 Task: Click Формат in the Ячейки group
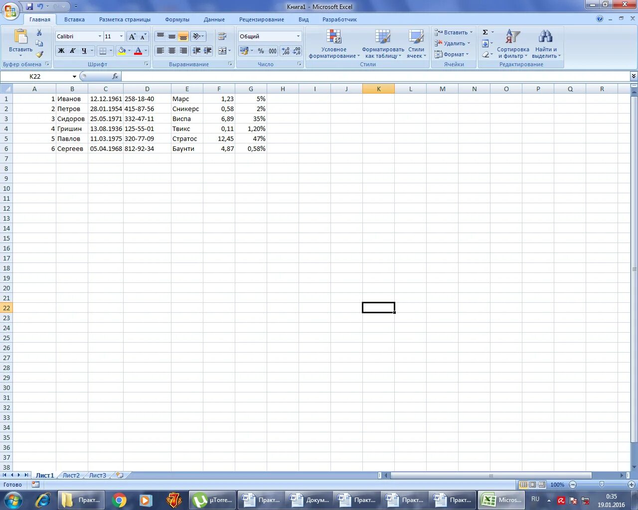451,54
